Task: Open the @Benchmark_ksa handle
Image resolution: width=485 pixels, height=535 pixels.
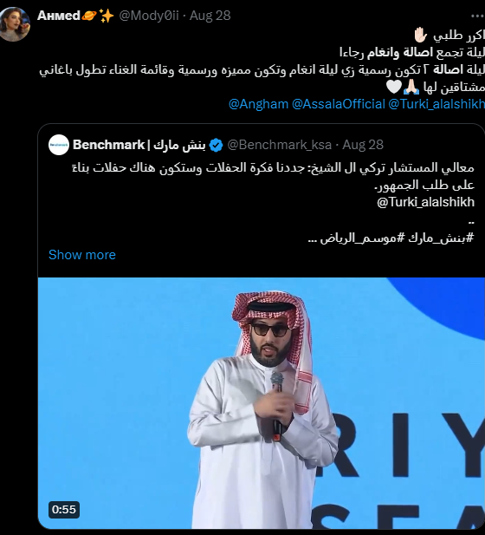Action: (x=279, y=145)
